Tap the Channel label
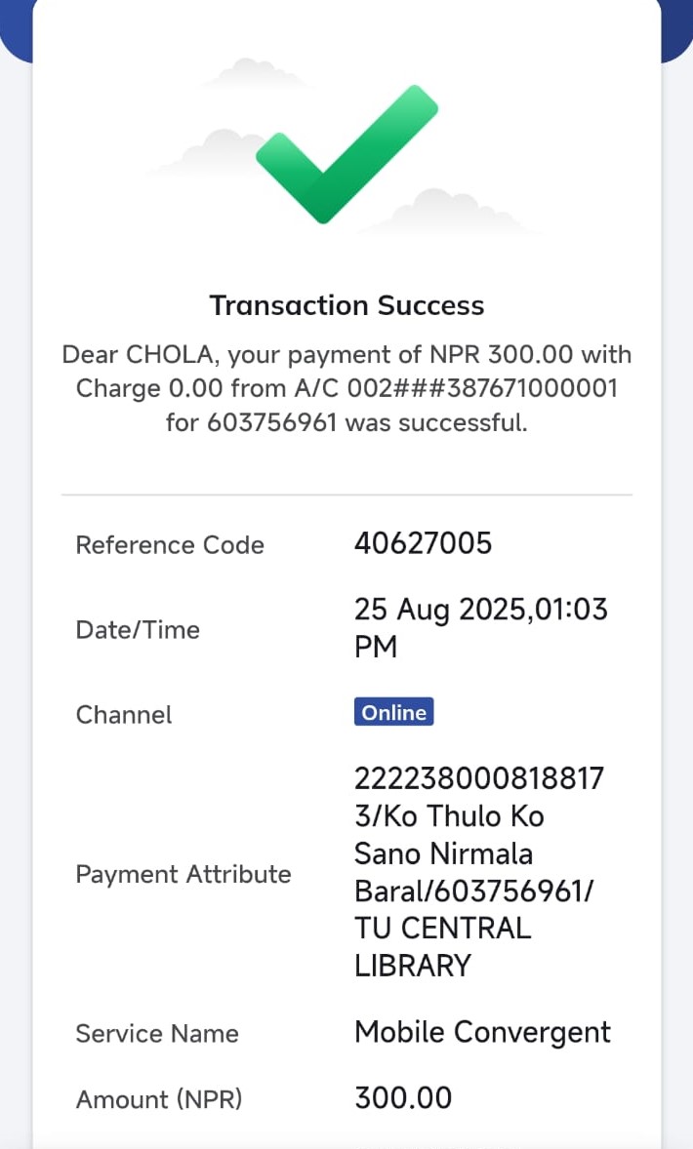This screenshot has height=1149, width=693. (x=124, y=715)
